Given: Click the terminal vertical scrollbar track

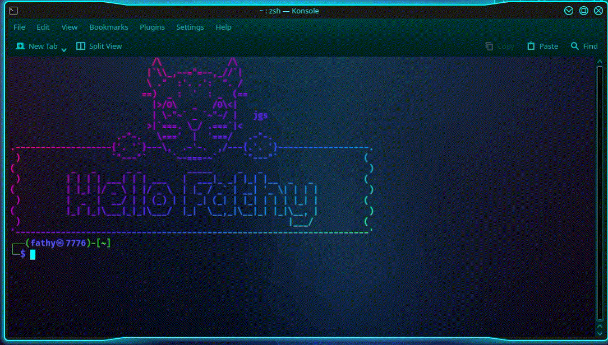Looking at the screenshot, I should [600, 194].
